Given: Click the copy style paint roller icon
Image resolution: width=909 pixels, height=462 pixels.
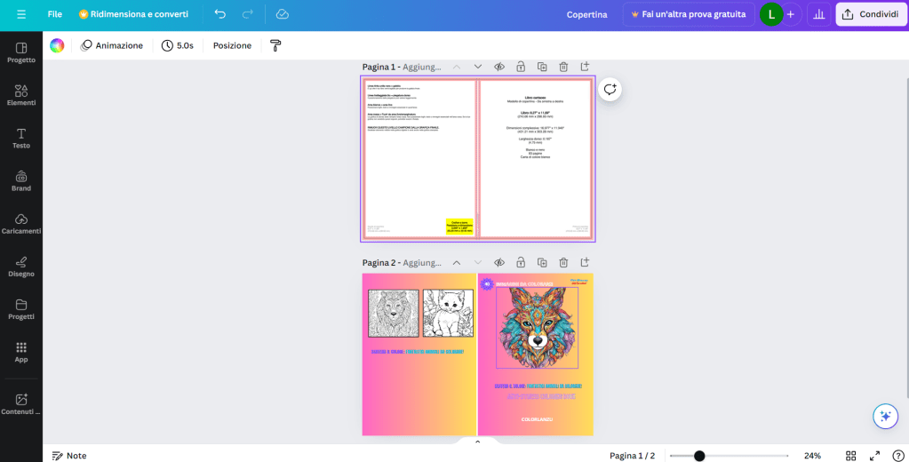Looking at the screenshot, I should (275, 45).
